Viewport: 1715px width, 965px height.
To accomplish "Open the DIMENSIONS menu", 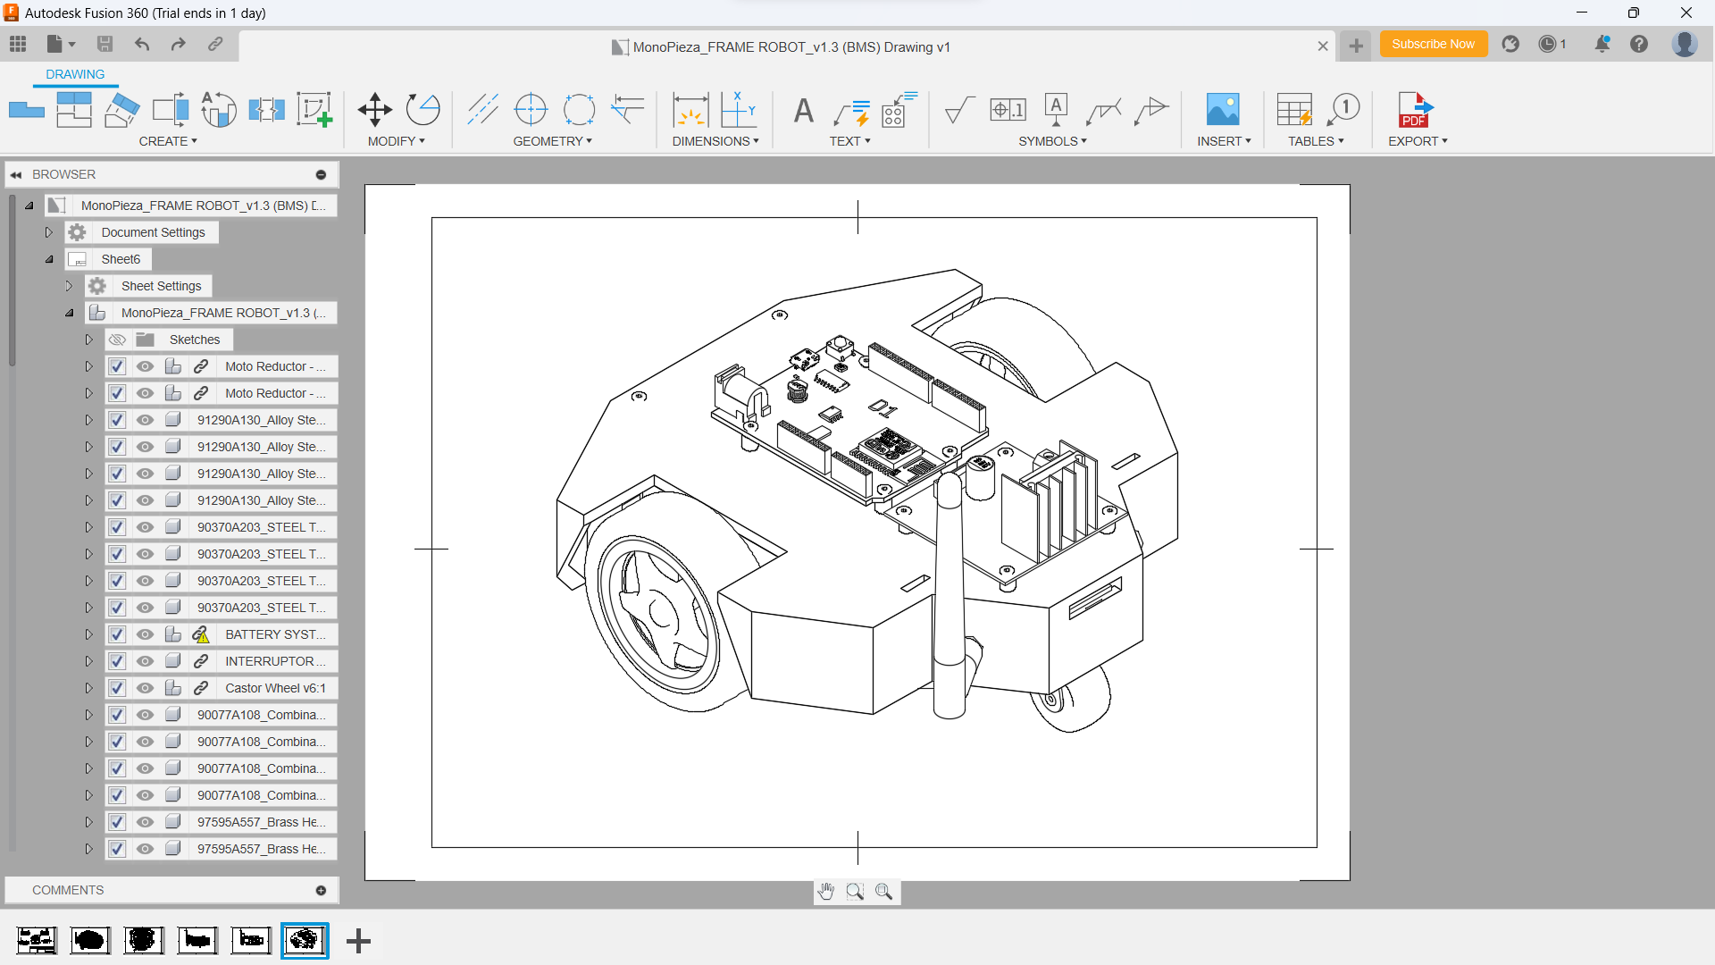I will pos(714,140).
